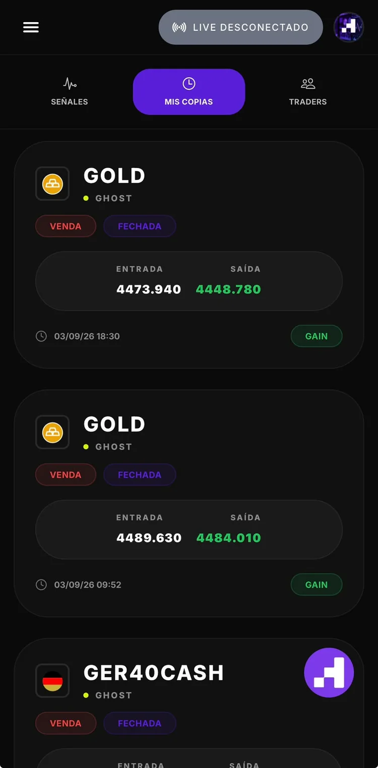Image resolution: width=378 pixels, height=768 pixels.
Task: Tap the gold bar icon of second GOLD card
Action: point(52,432)
